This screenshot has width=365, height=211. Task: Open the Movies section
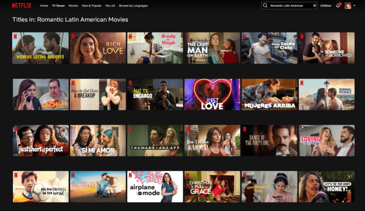click(73, 6)
